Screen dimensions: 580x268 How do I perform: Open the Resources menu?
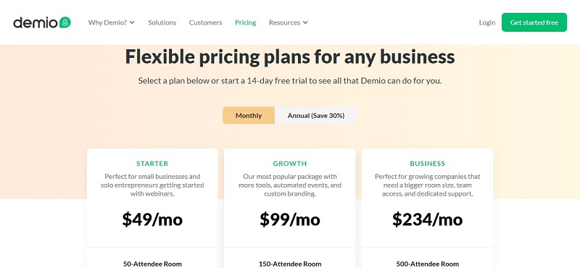(x=288, y=22)
